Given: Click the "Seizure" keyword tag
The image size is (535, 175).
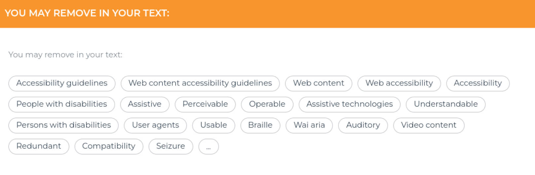Looking at the screenshot, I should pyautogui.click(x=170, y=146).
